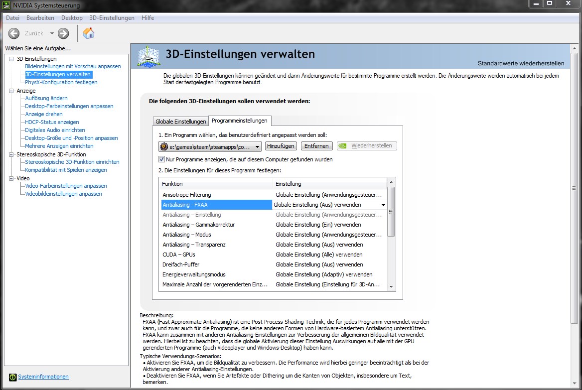Viewport: 582px width, 390px height.
Task: Collapse the Stereoskopische 3D-Funktion tree node
Action: (x=11, y=154)
